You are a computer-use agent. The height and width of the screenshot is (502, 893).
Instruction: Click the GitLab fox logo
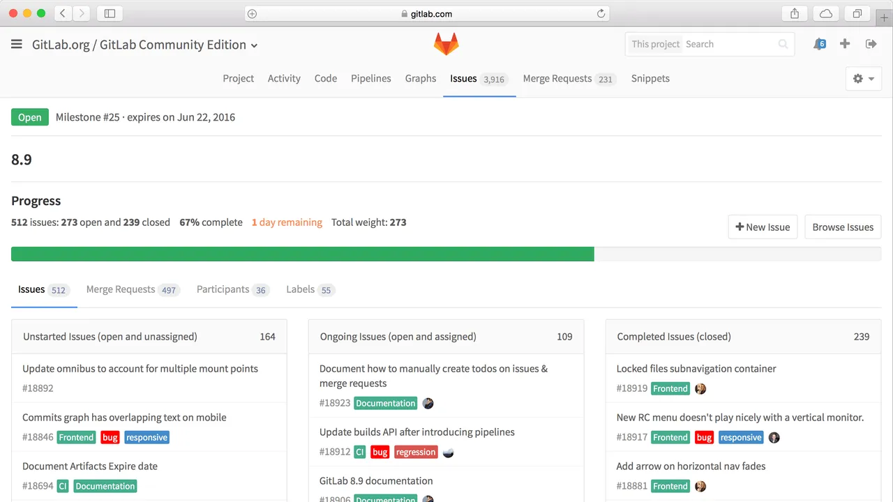(446, 44)
